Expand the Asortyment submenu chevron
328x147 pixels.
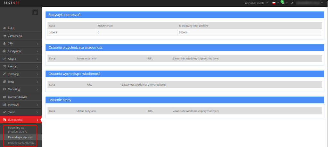37,51
